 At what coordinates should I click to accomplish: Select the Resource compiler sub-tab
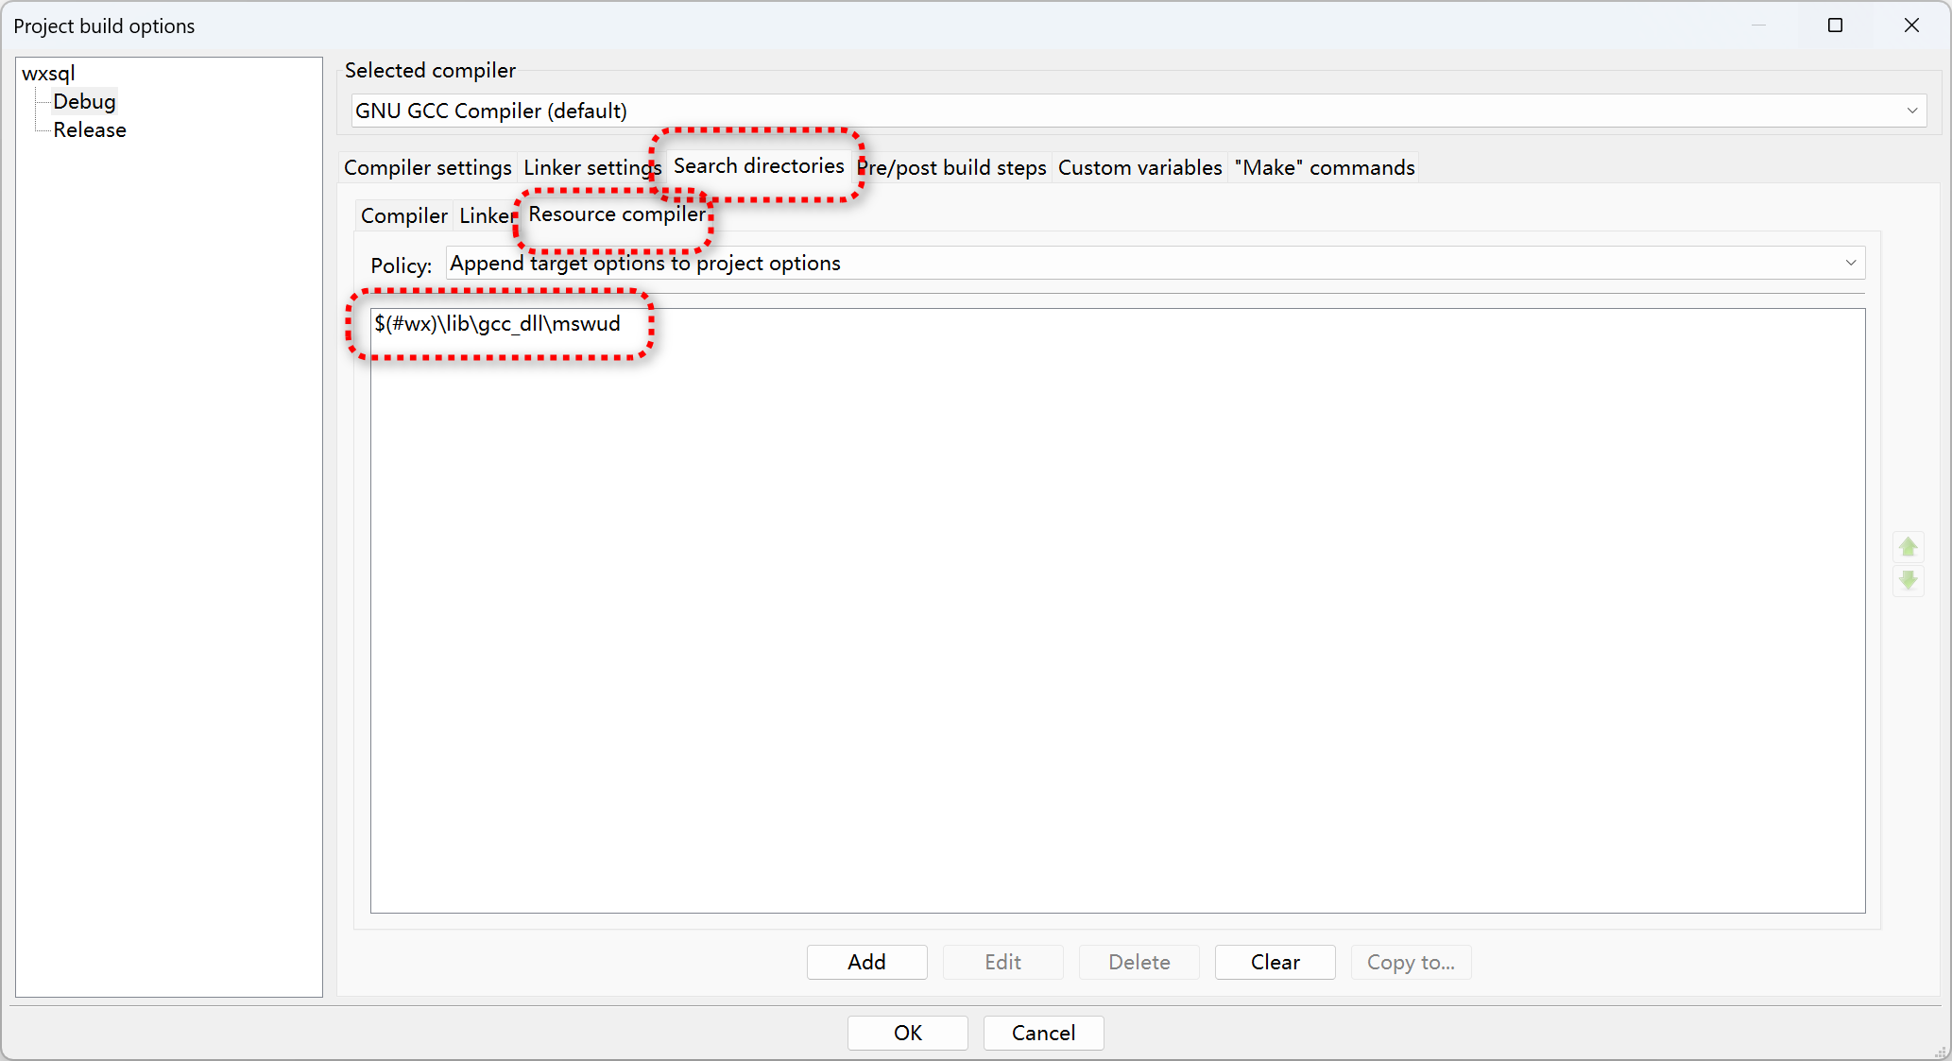coord(617,214)
